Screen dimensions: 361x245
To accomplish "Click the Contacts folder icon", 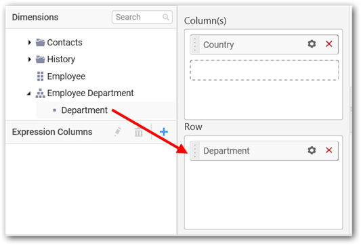I will pos(40,43).
